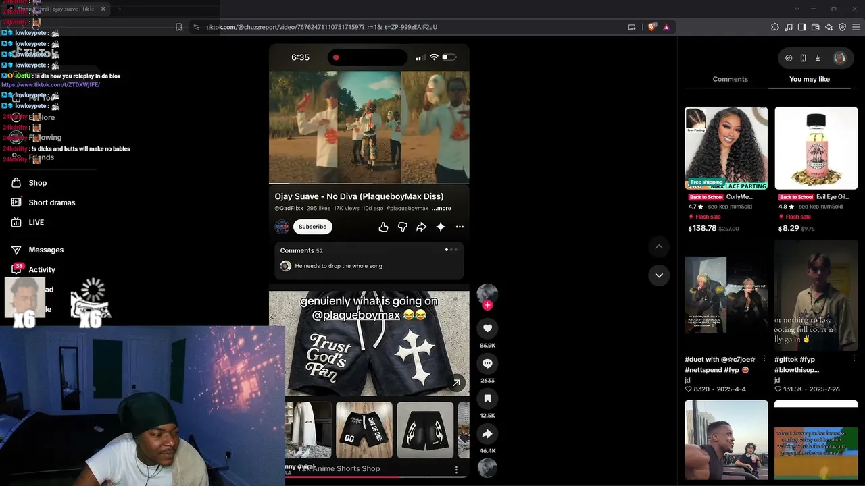
Task: Open TikTok comments via speech bubble icon
Action: tap(487, 363)
